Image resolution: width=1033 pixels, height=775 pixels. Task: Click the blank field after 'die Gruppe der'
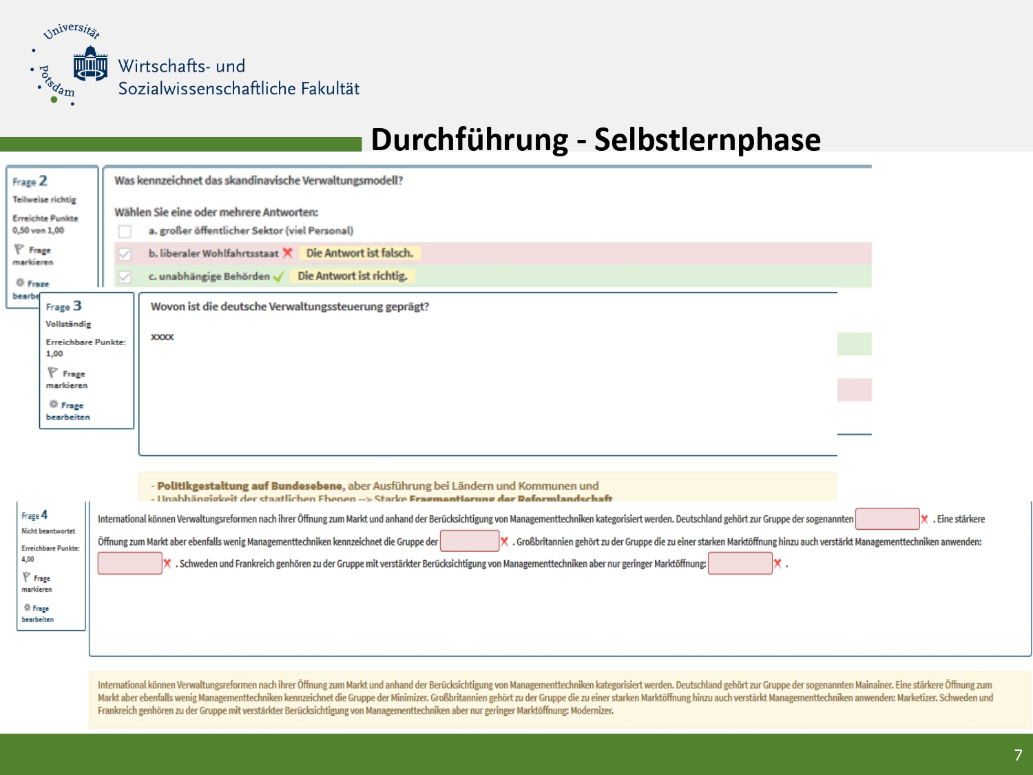(x=470, y=541)
